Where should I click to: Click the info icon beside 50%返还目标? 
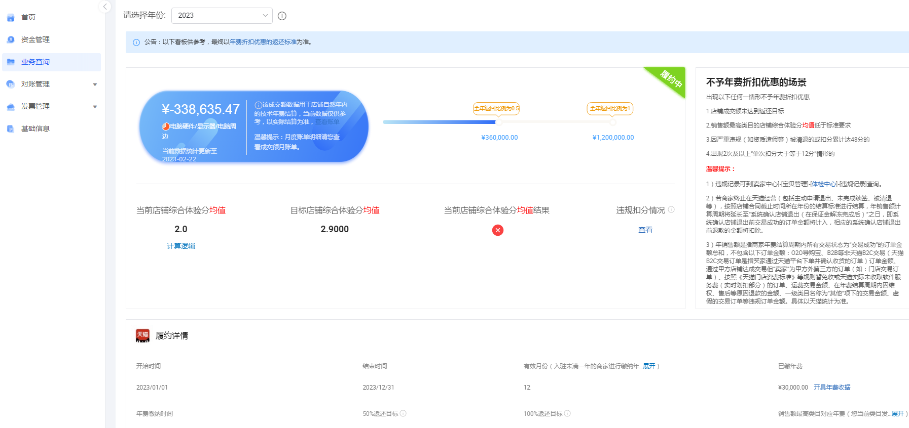[403, 413]
